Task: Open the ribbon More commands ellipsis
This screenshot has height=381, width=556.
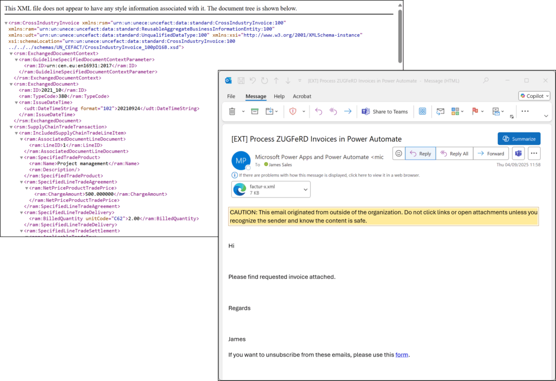Action: [525, 111]
